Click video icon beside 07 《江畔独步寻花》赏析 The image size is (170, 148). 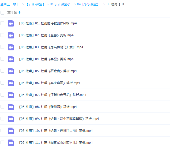[x=11, y=95]
